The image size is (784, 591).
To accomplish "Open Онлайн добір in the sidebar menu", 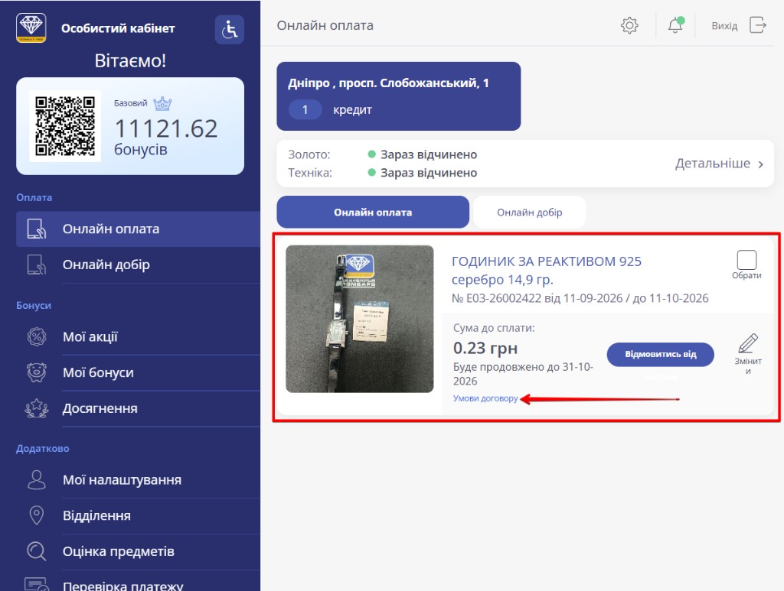I will pyautogui.click(x=138, y=265).
